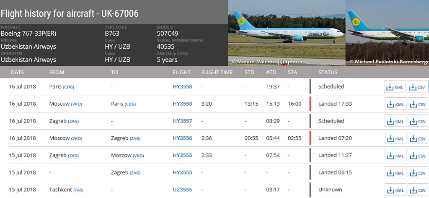Open the CDG airport link beside Paris departure
Image resolution: width=429 pixels, height=198 pixels.
pos(69,87)
